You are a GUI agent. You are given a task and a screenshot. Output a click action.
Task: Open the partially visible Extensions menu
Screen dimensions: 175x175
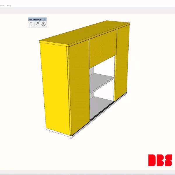[x=2, y=6]
